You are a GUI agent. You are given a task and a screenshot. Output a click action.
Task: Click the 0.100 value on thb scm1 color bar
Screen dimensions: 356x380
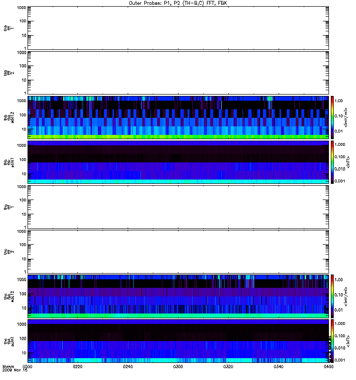pyautogui.click(x=340, y=157)
